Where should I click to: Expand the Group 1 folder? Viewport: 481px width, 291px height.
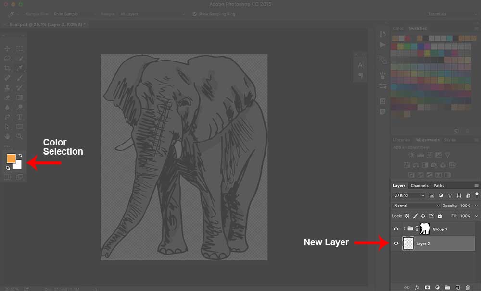coord(404,229)
